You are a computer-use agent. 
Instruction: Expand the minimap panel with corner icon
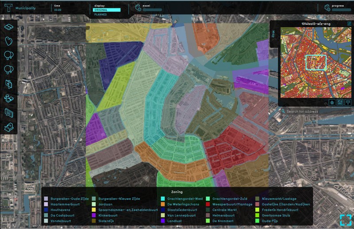click(349, 23)
